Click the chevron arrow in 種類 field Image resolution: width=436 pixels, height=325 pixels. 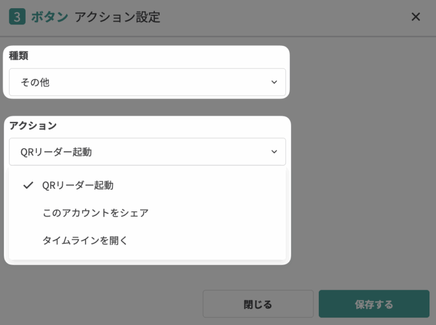pos(274,82)
